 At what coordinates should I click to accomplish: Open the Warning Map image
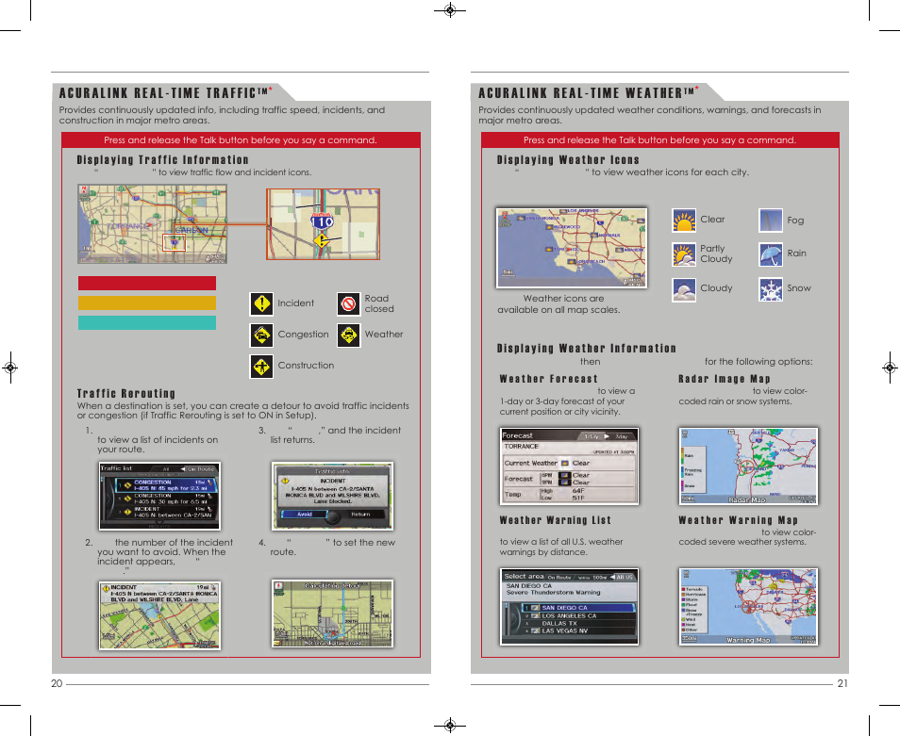pos(748,607)
